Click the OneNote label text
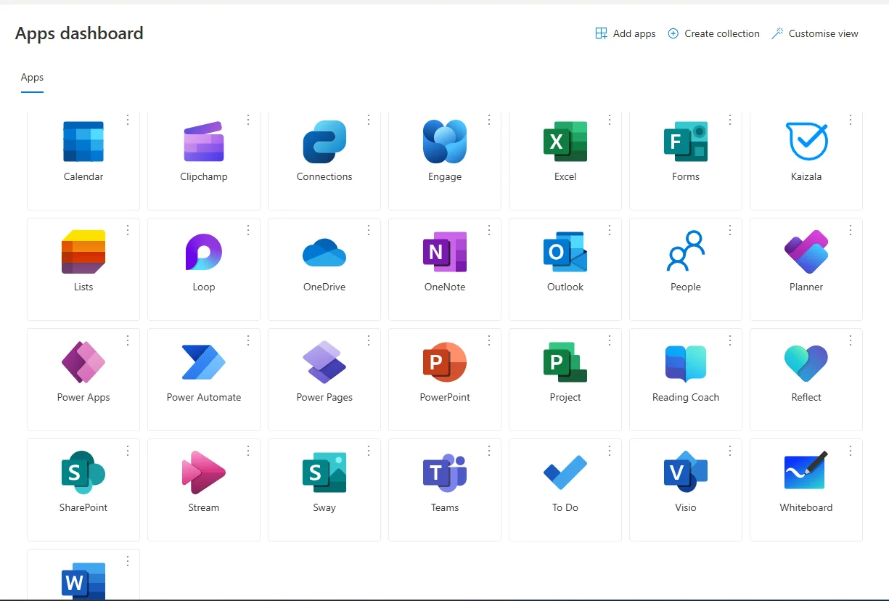Screen dimensions: 889x601 pyautogui.click(x=445, y=287)
